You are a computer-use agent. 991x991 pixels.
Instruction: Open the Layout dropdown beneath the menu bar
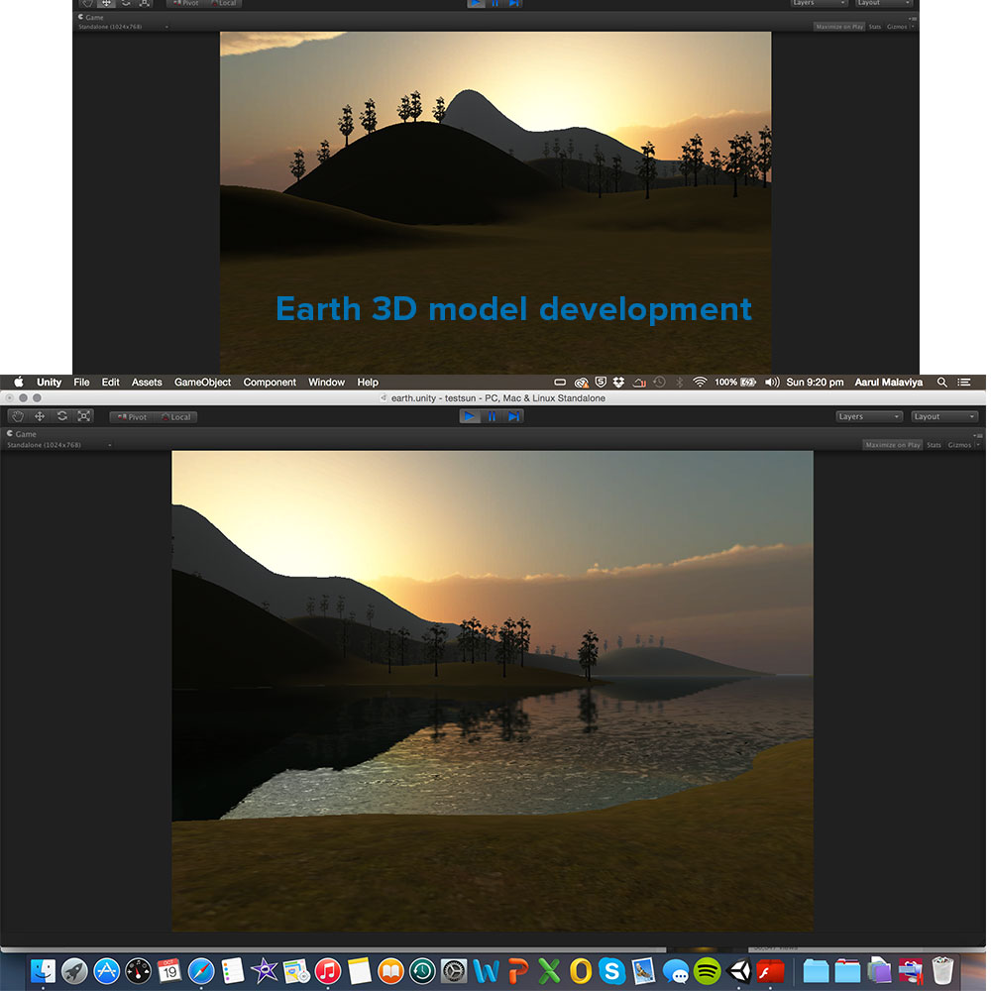[943, 416]
